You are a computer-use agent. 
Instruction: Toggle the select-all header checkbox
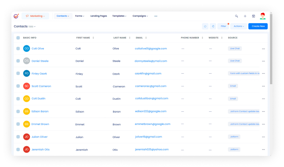tap(18, 38)
